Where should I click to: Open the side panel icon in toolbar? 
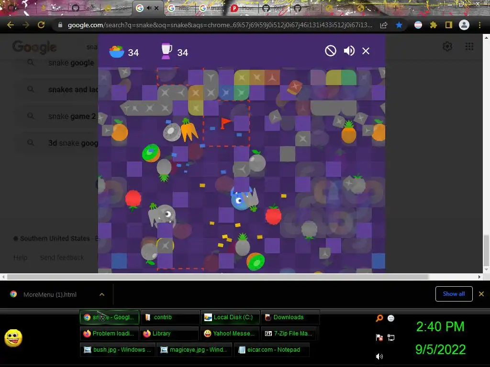(x=448, y=25)
